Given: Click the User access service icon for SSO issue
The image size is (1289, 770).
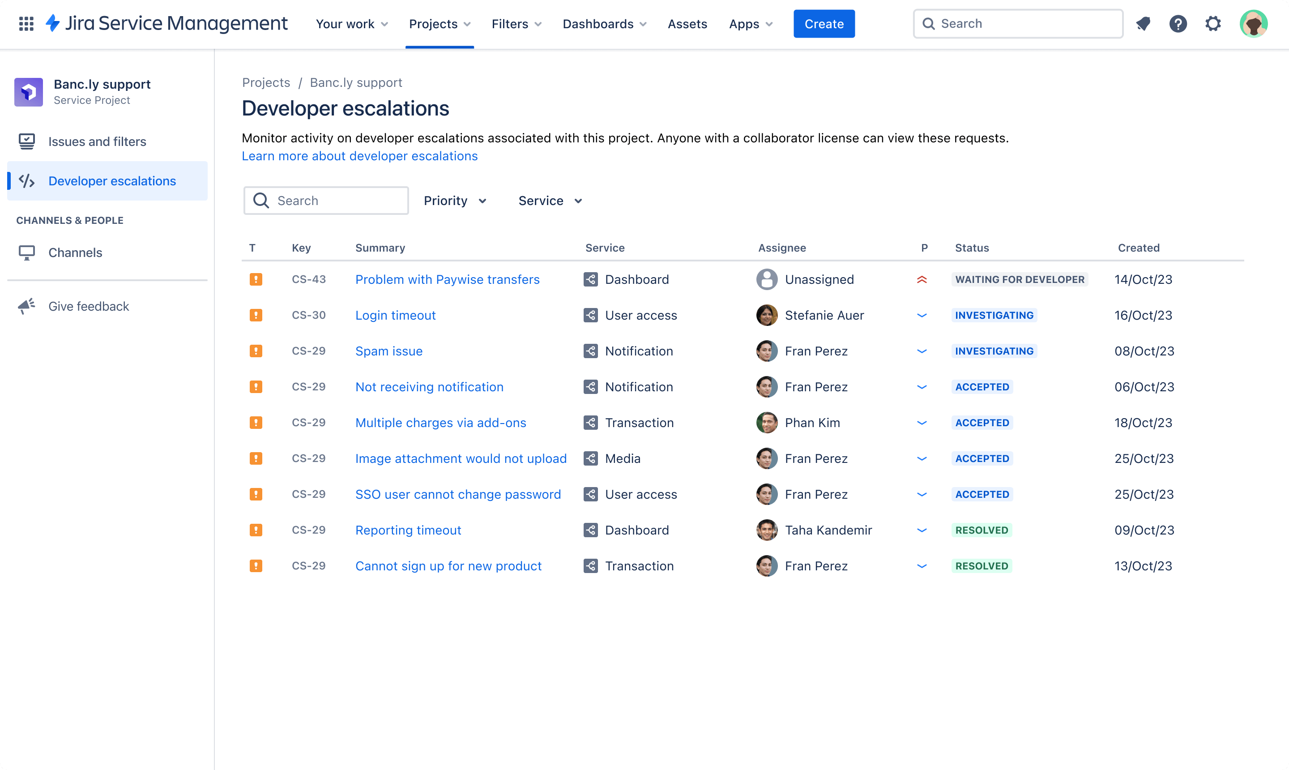Looking at the screenshot, I should 591,494.
